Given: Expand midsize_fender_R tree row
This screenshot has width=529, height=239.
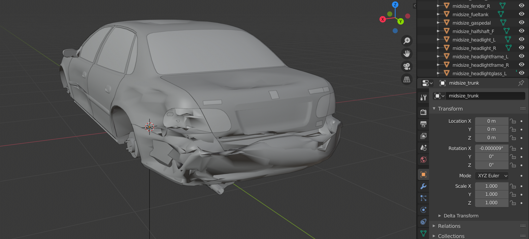Looking at the screenshot, I should tap(438, 6).
